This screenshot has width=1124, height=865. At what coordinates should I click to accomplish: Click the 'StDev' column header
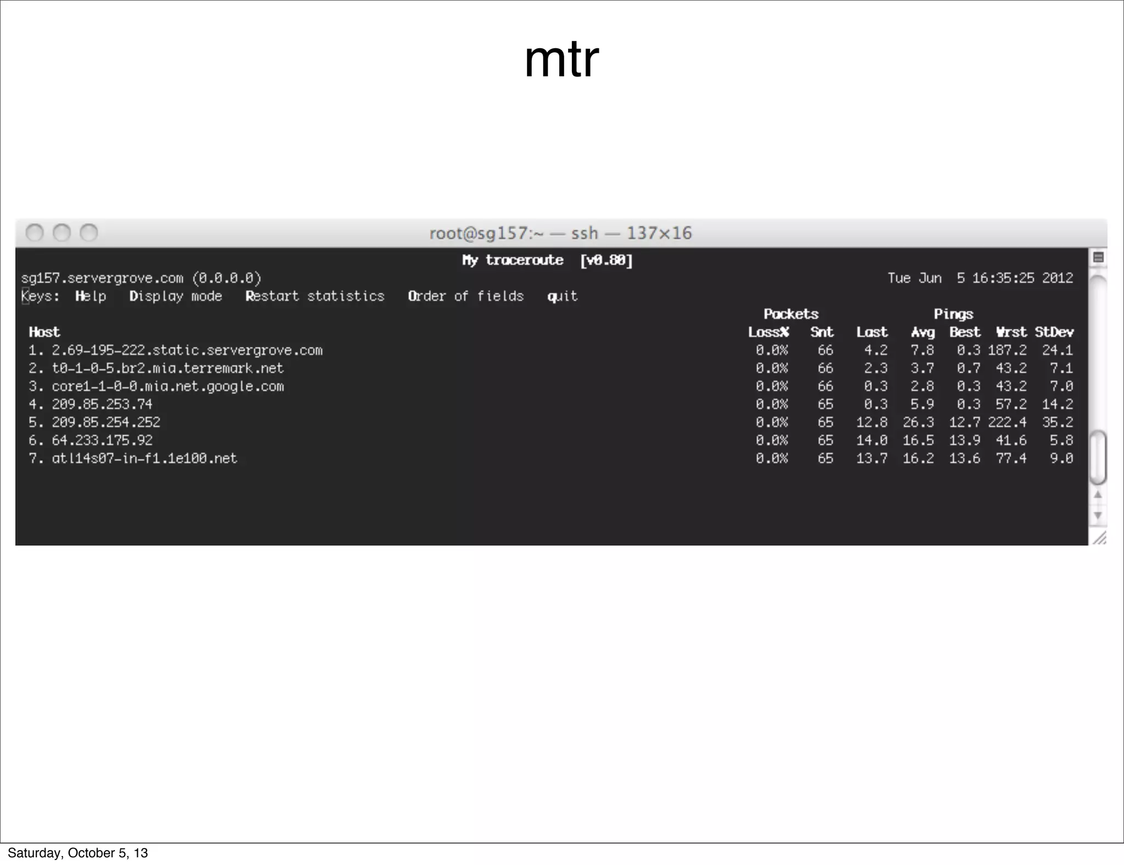click(x=1054, y=332)
